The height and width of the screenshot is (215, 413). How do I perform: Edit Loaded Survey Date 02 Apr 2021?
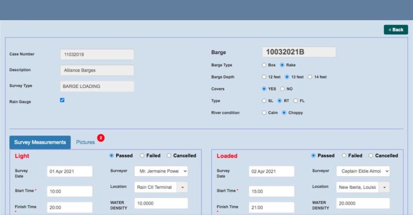pos(271,171)
